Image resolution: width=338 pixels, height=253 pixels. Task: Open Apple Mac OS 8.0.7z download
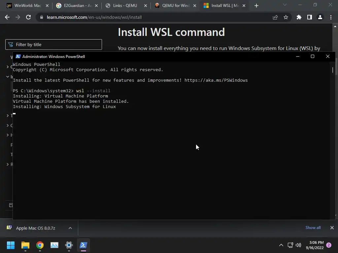pos(36,228)
